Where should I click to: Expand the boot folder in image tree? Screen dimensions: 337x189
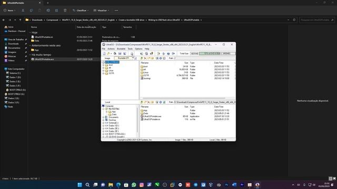coord(103,65)
